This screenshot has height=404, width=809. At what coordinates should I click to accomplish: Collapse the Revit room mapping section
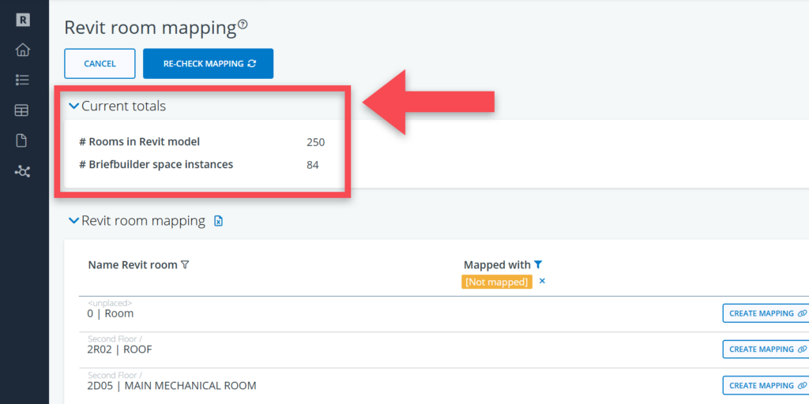click(74, 221)
